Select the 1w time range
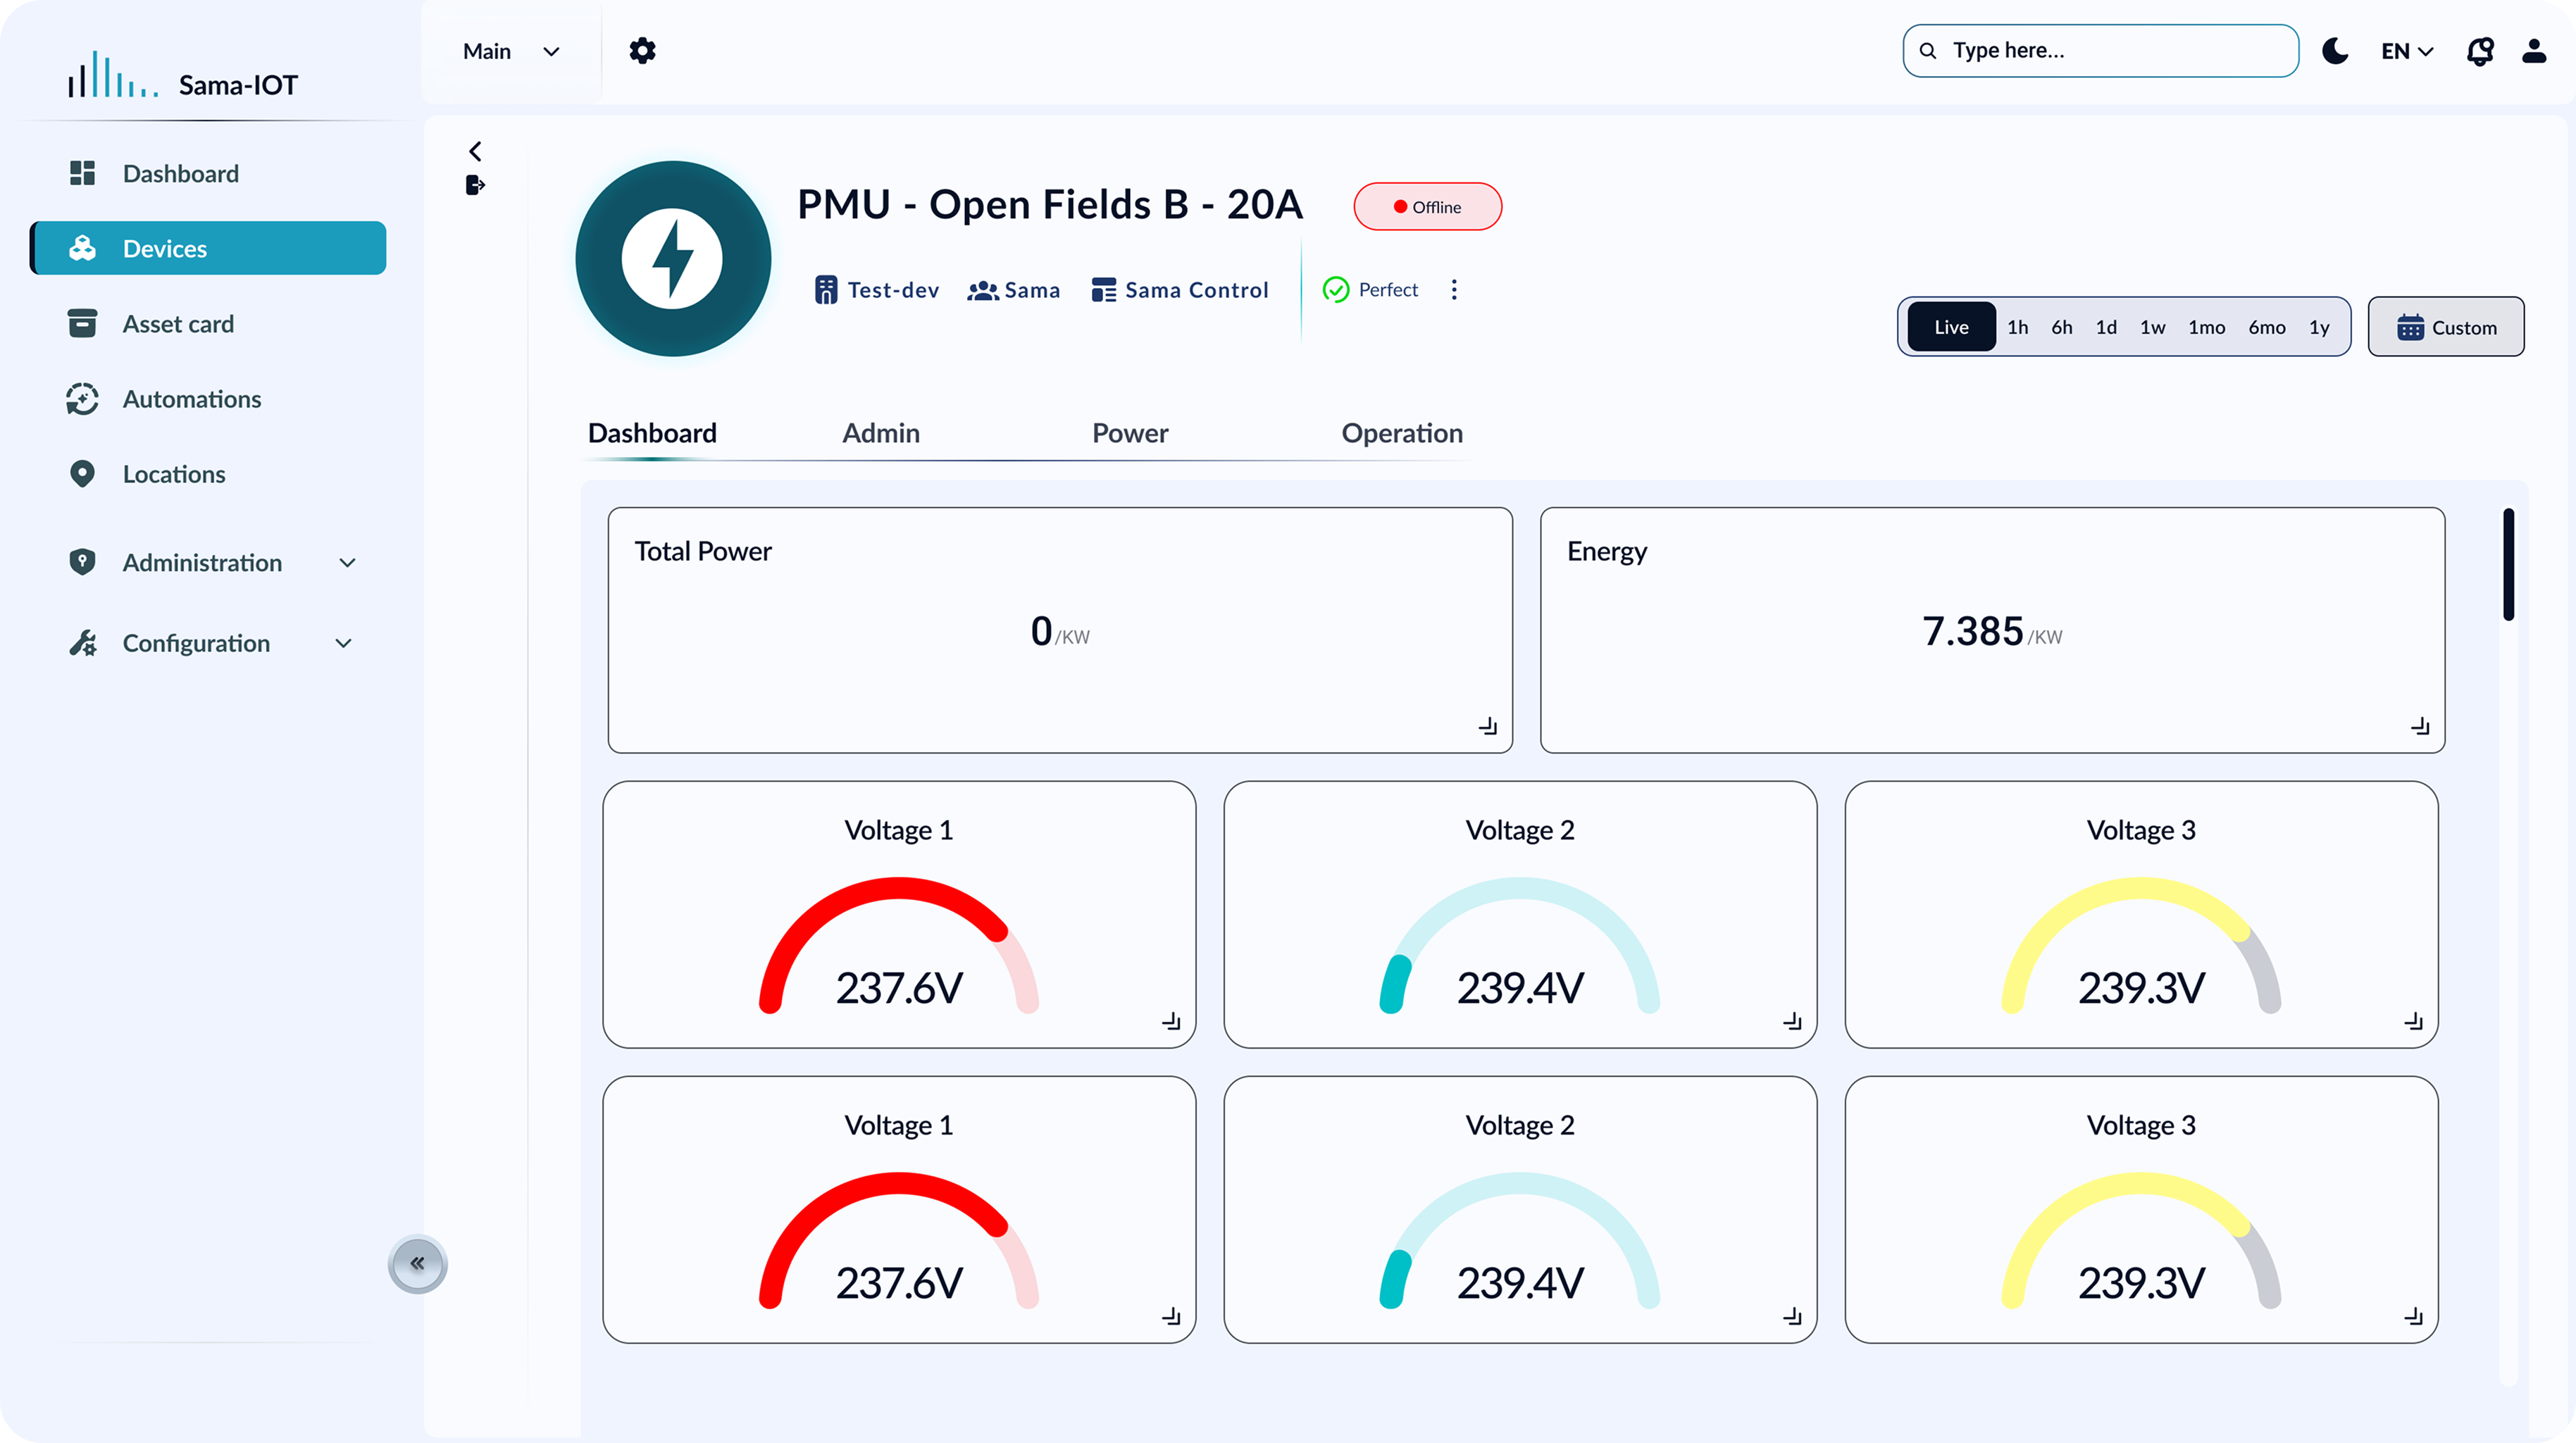The width and height of the screenshot is (2576, 1443). pos(2152,327)
